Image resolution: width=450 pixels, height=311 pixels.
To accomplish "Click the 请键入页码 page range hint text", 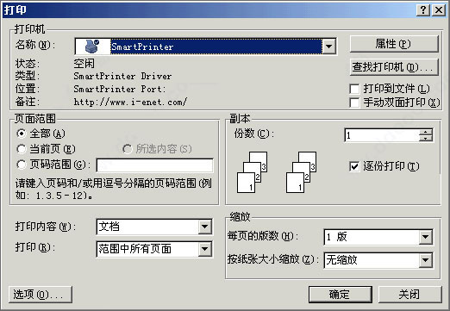I will pyautogui.click(x=114, y=189).
